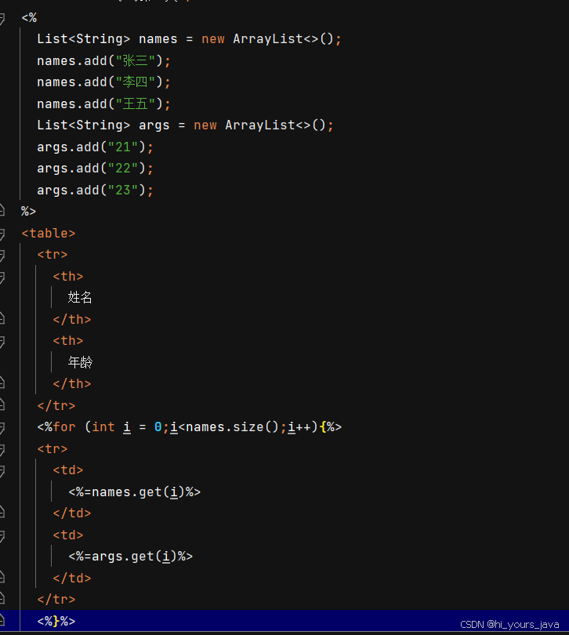This screenshot has height=635, width=569.
Task: Click the blue 0 literal in the for loop
Action: coord(158,427)
